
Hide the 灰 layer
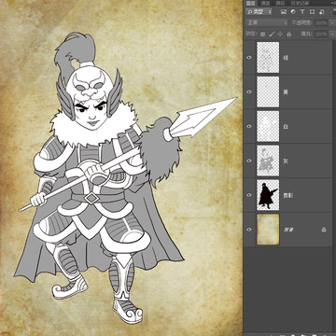249,161
